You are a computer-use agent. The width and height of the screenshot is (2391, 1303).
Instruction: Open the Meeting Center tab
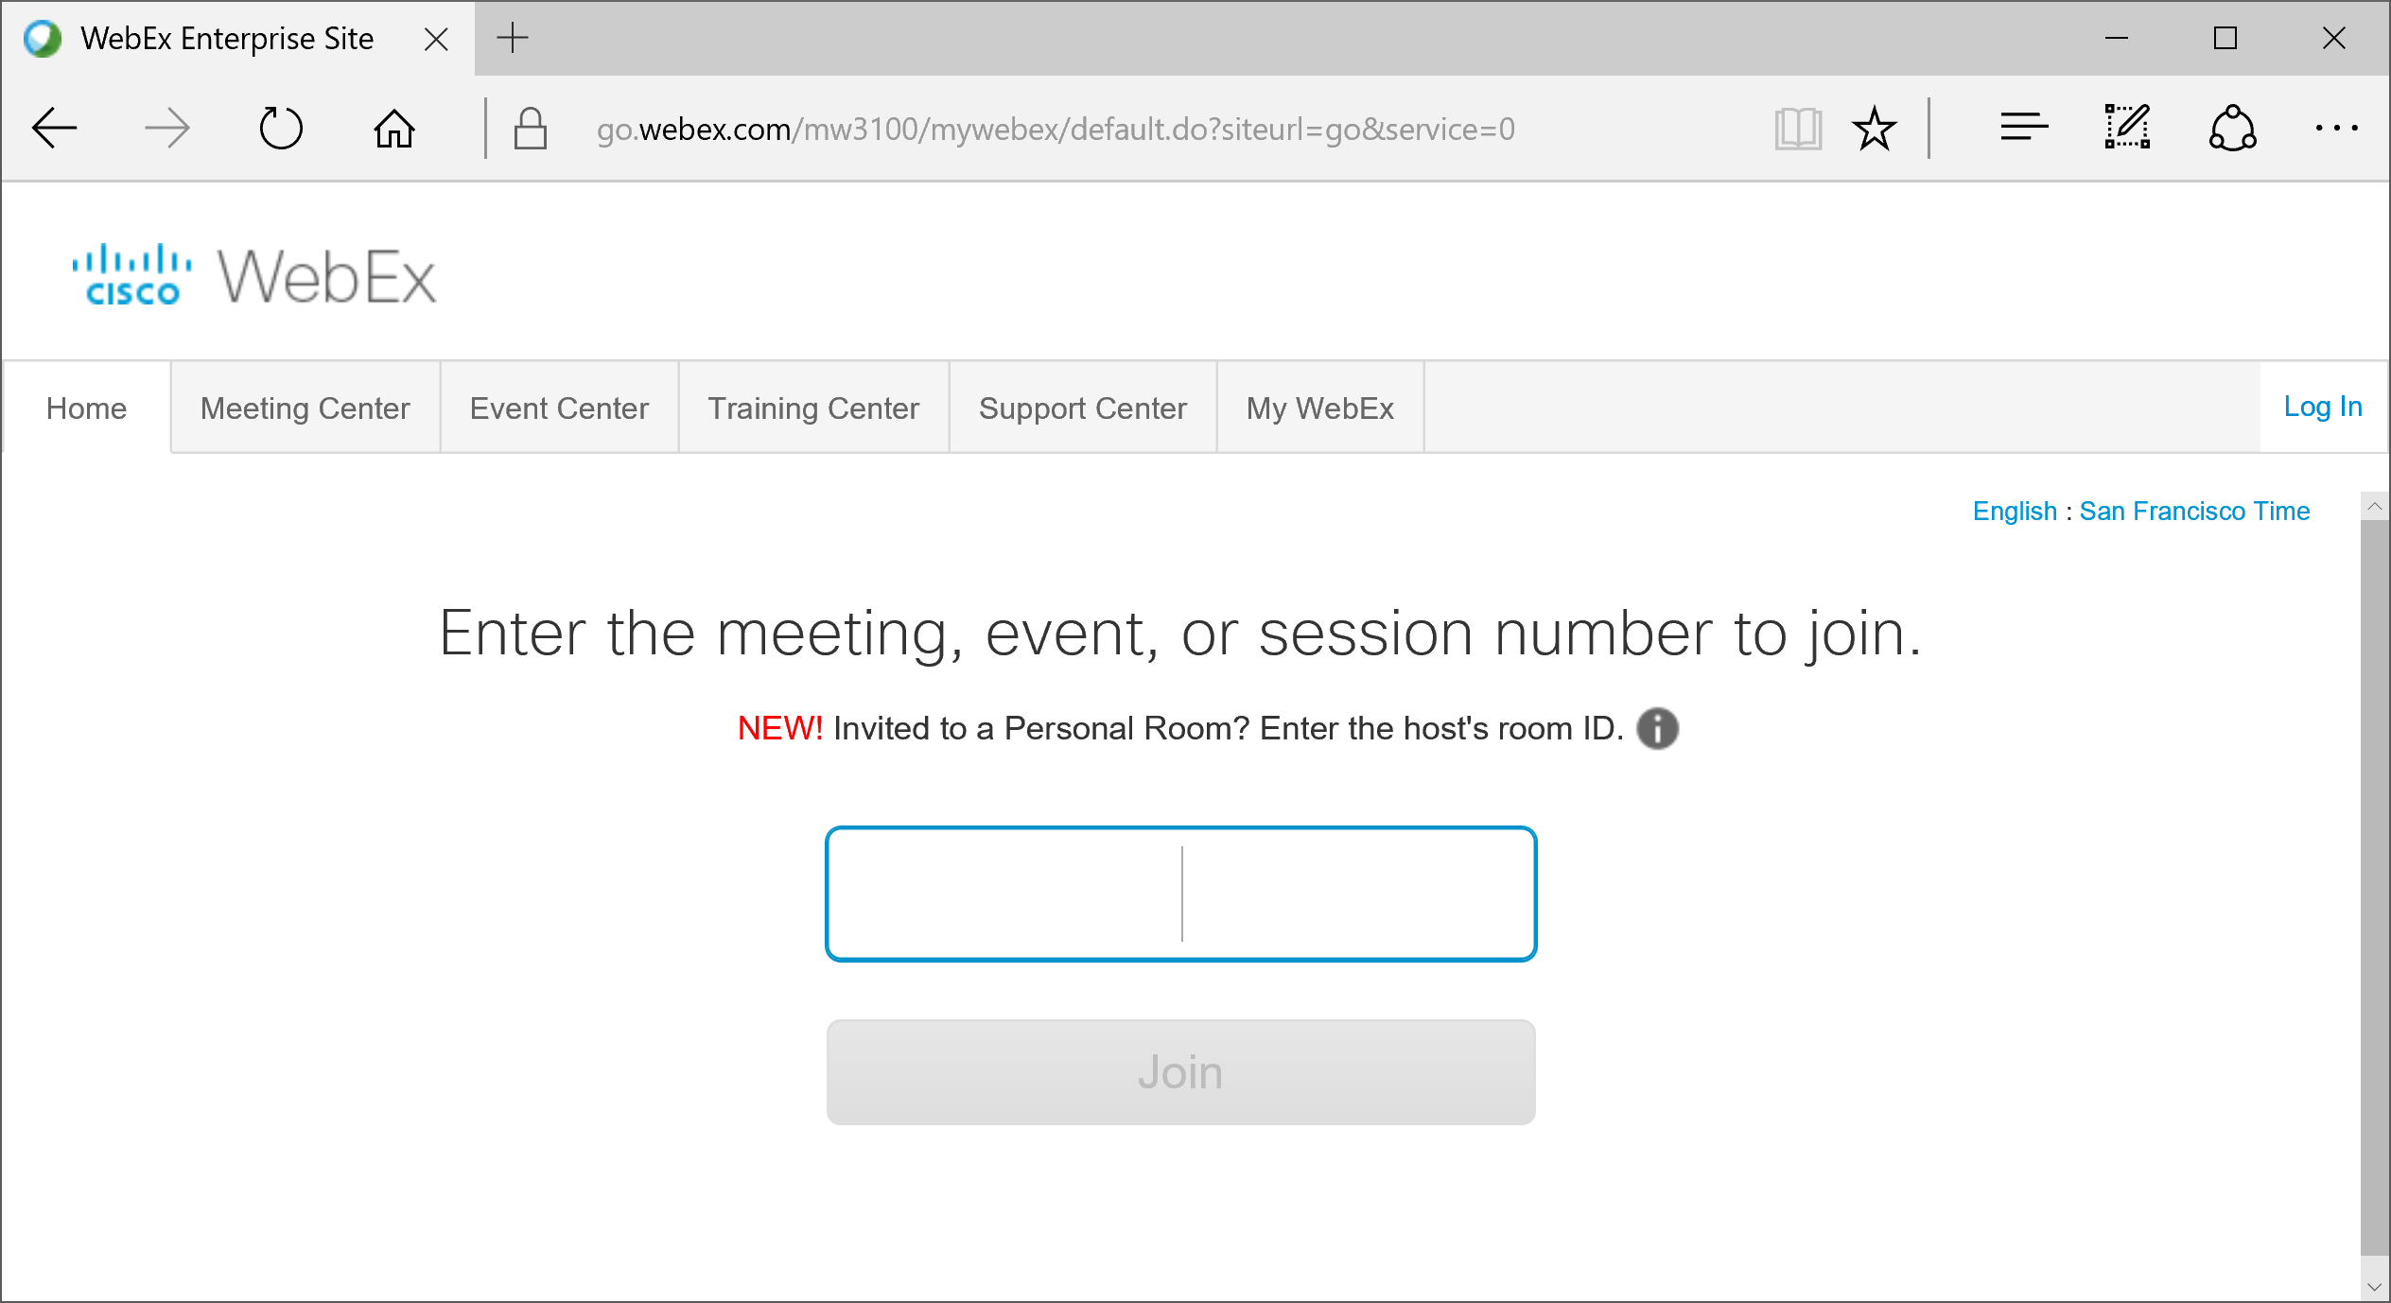305,408
